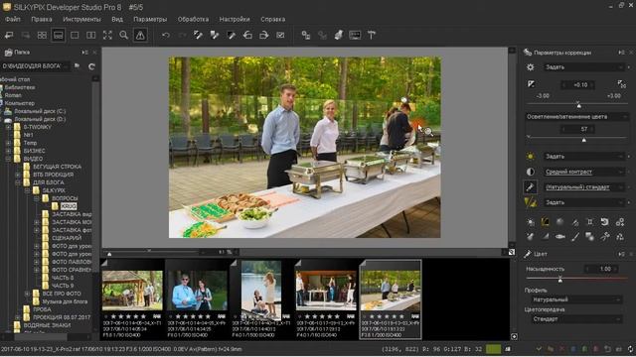Select the lakeside women thumbnail

click(261, 291)
